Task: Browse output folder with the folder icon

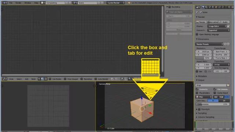Action: coord(228,85)
